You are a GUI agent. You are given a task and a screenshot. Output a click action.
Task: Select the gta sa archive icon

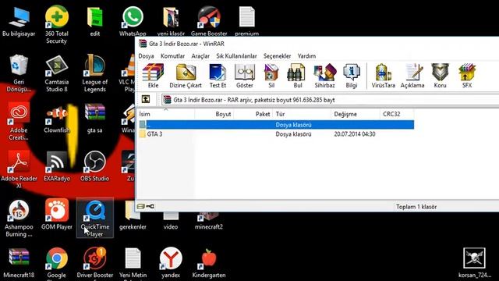[x=95, y=119]
